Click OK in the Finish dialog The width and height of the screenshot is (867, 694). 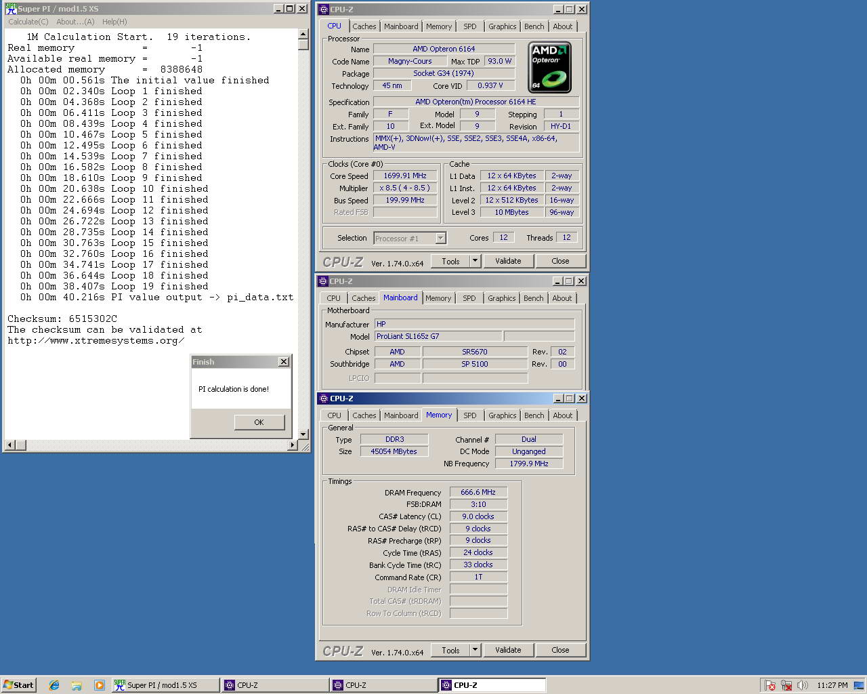click(x=259, y=422)
